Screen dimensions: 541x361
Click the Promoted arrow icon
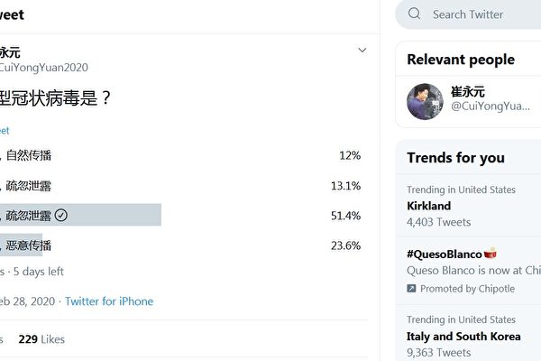click(411, 289)
